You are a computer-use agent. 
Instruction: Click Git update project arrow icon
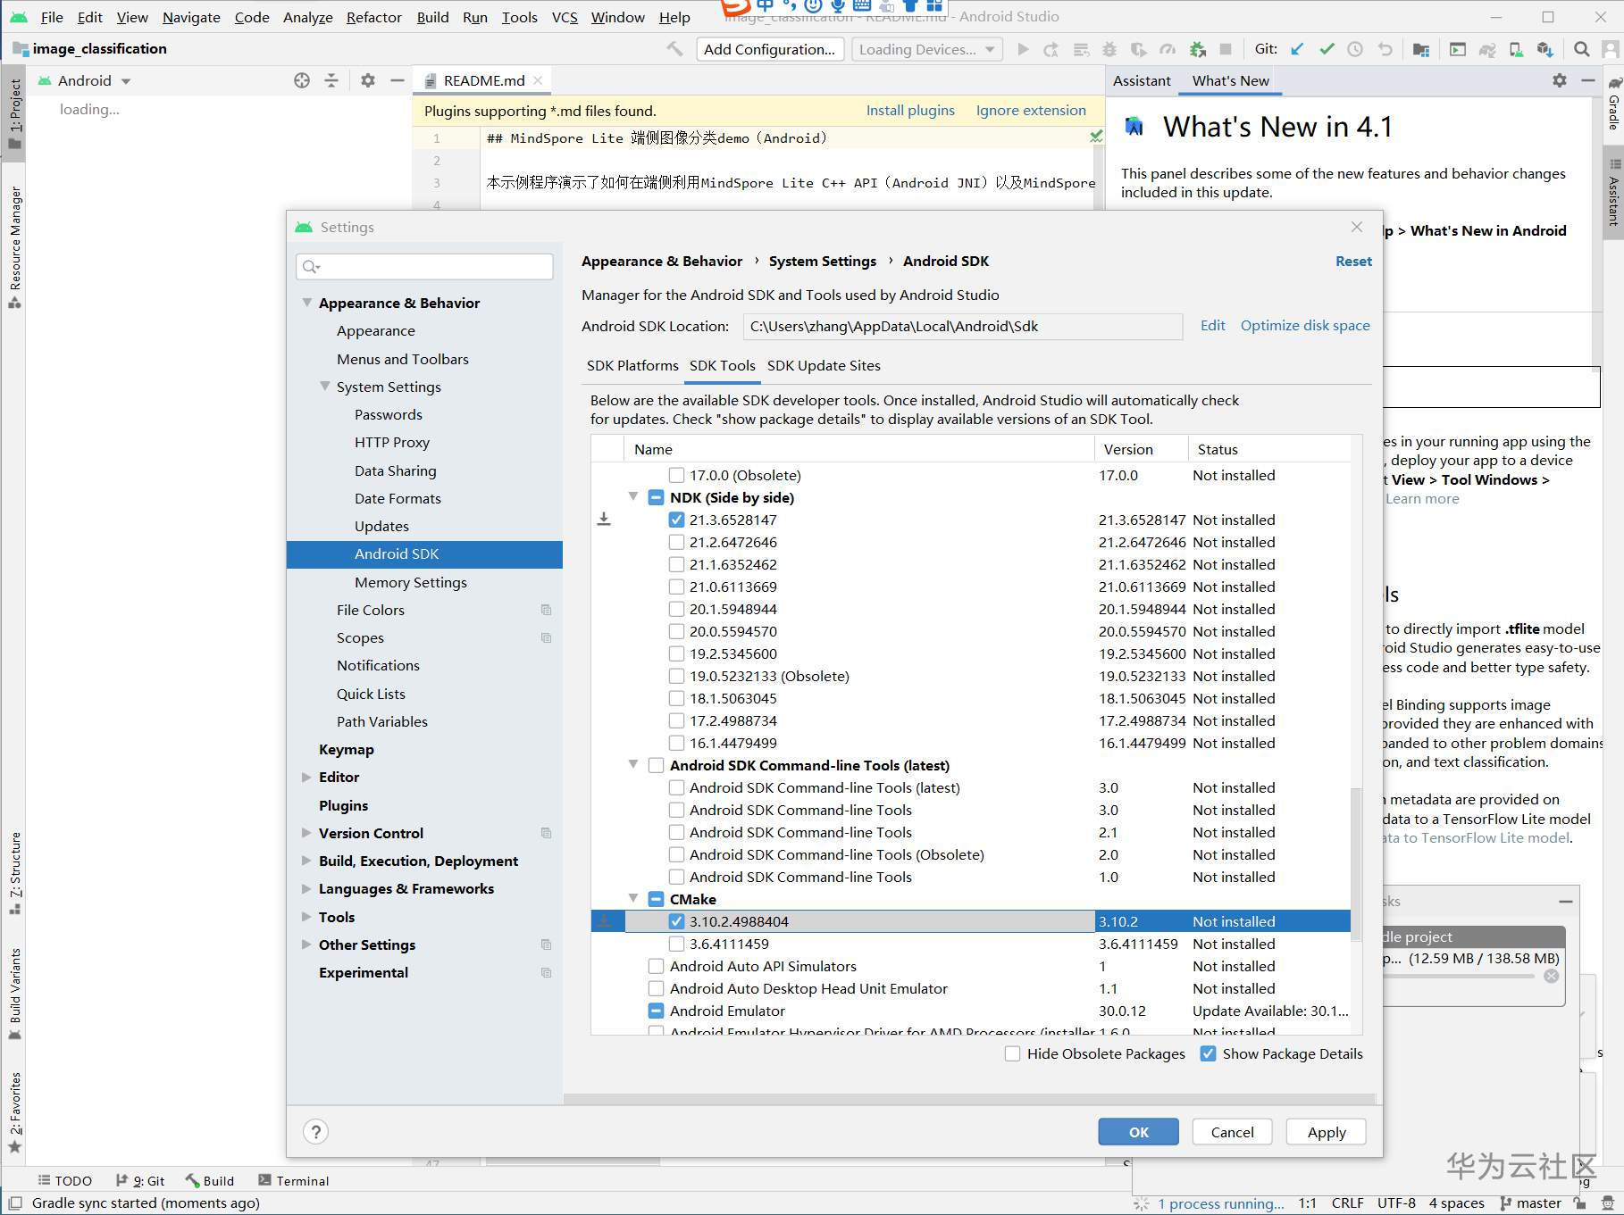(1298, 49)
